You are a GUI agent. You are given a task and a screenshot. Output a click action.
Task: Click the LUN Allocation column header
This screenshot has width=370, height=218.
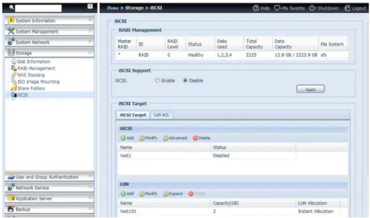312,203
